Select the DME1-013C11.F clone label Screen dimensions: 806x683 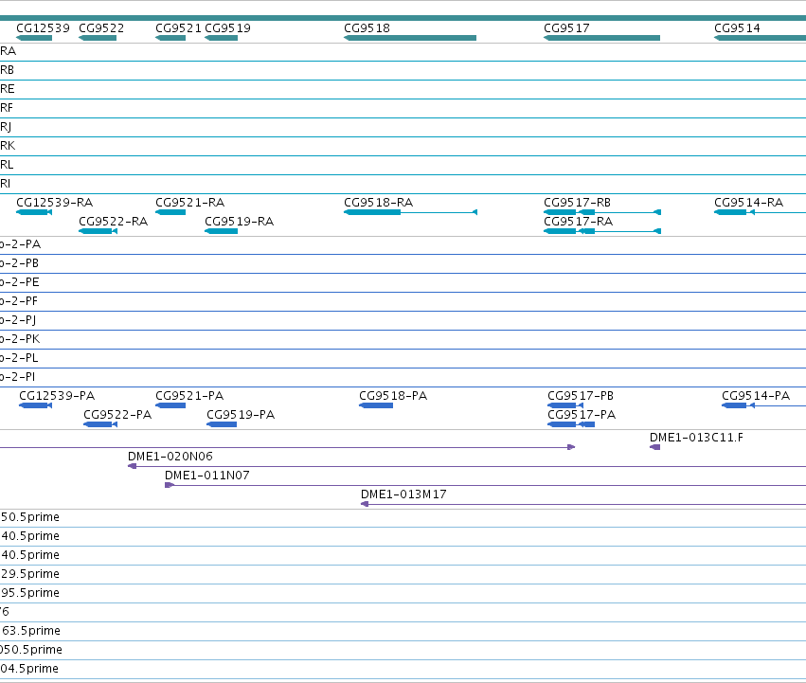pos(696,438)
